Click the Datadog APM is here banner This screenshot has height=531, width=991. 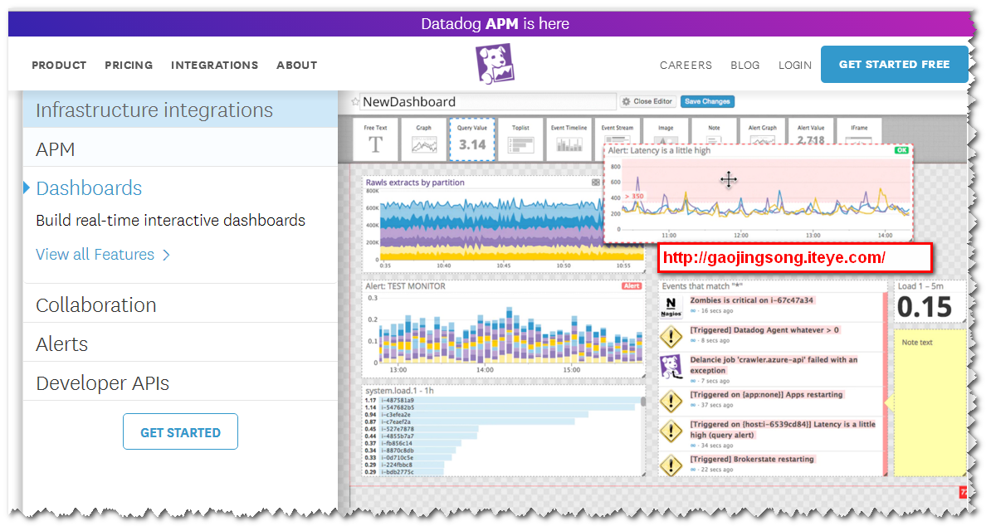point(495,24)
